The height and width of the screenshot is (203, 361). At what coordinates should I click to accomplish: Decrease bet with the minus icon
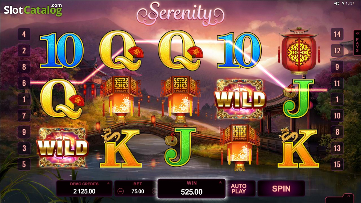tap(121, 191)
